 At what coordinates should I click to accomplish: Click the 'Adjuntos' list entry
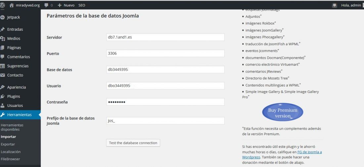[x=253, y=17]
